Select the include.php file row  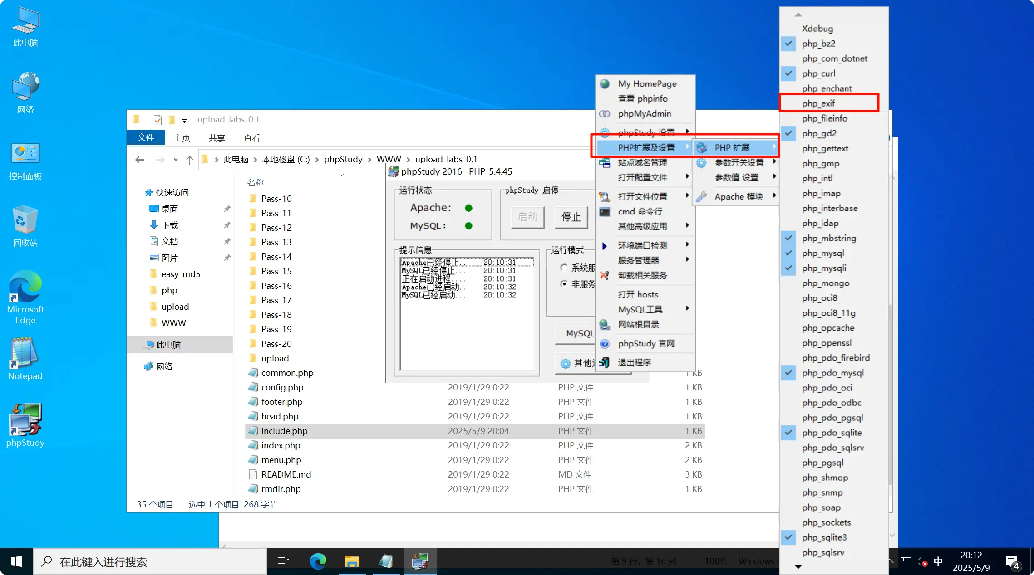point(474,431)
